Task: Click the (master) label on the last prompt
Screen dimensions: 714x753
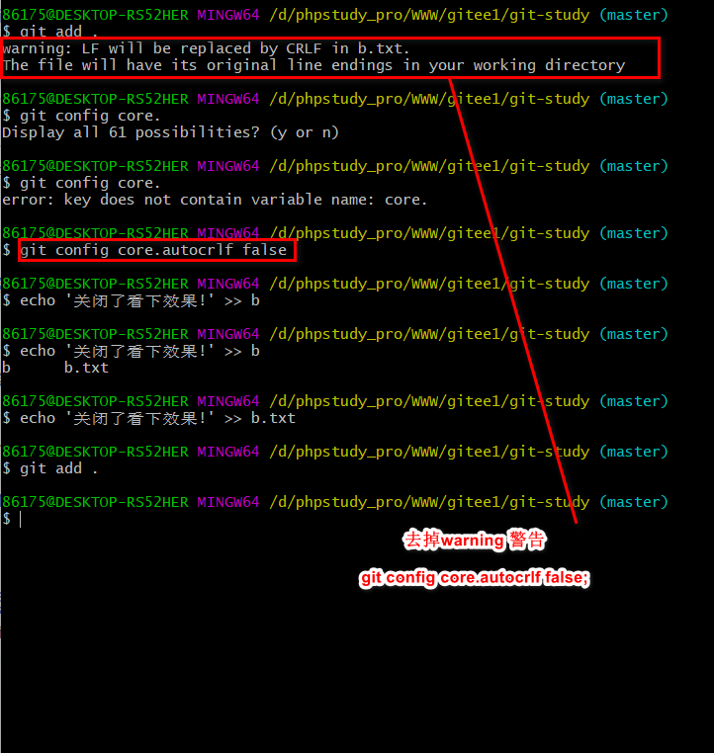Action: click(x=634, y=502)
